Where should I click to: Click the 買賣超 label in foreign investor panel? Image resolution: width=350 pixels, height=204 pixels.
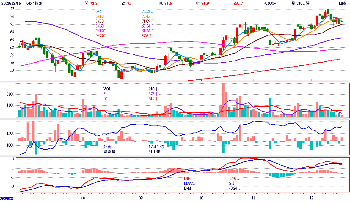[x=109, y=151]
